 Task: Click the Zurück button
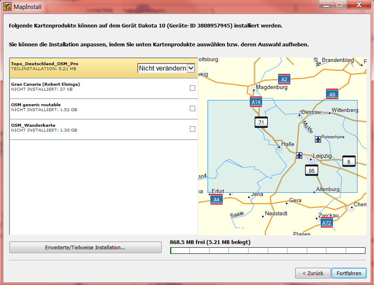click(x=313, y=273)
